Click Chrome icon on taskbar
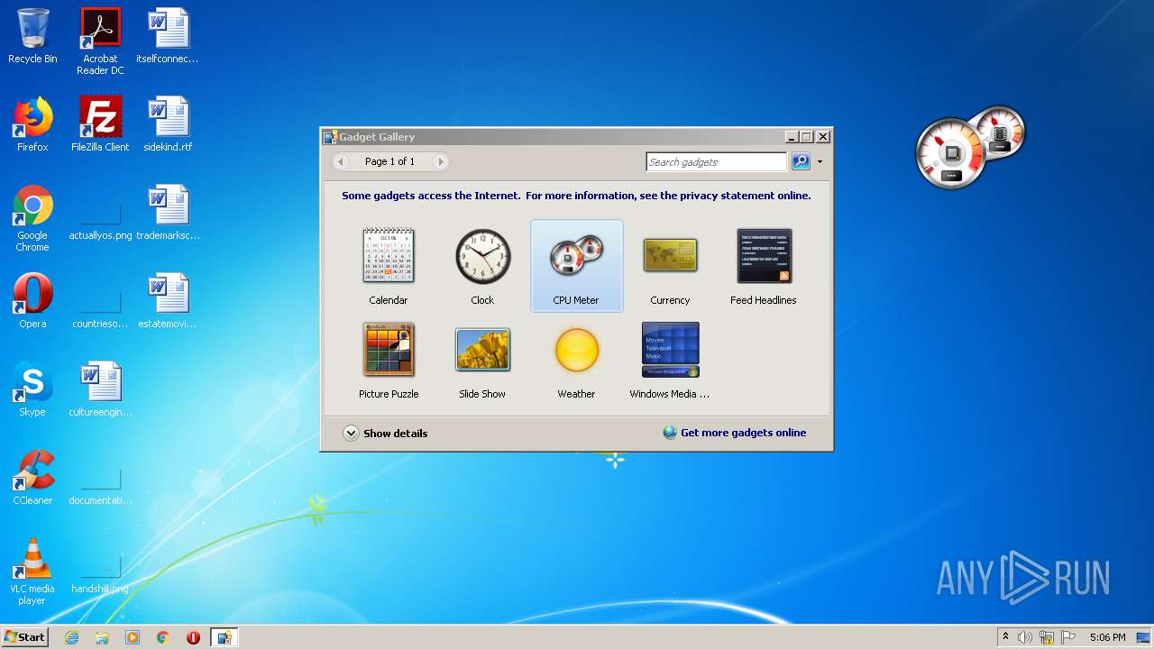 pos(163,637)
